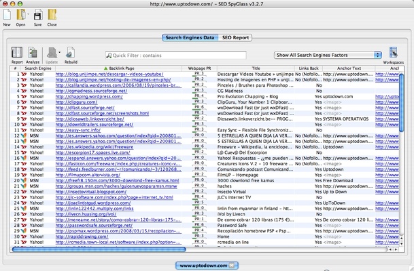Open dfast.sourceforge.net screenshots.html link
This screenshot has height=271, width=414.
(x=102, y=113)
